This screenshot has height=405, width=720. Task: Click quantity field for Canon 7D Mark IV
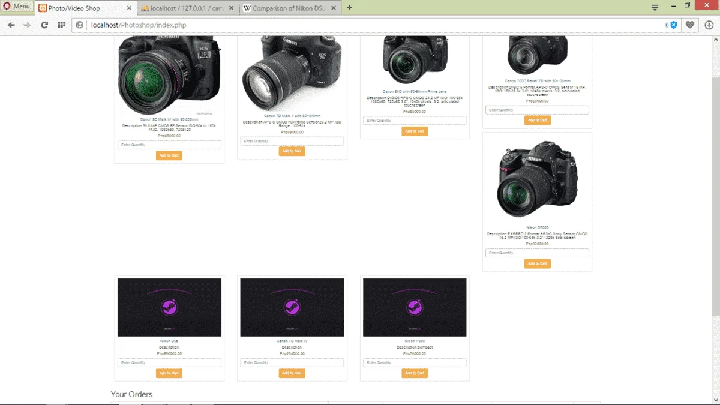tap(292, 362)
